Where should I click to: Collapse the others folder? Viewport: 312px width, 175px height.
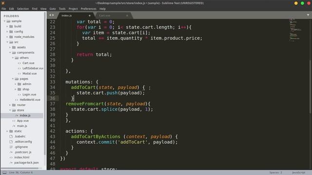[13, 58]
